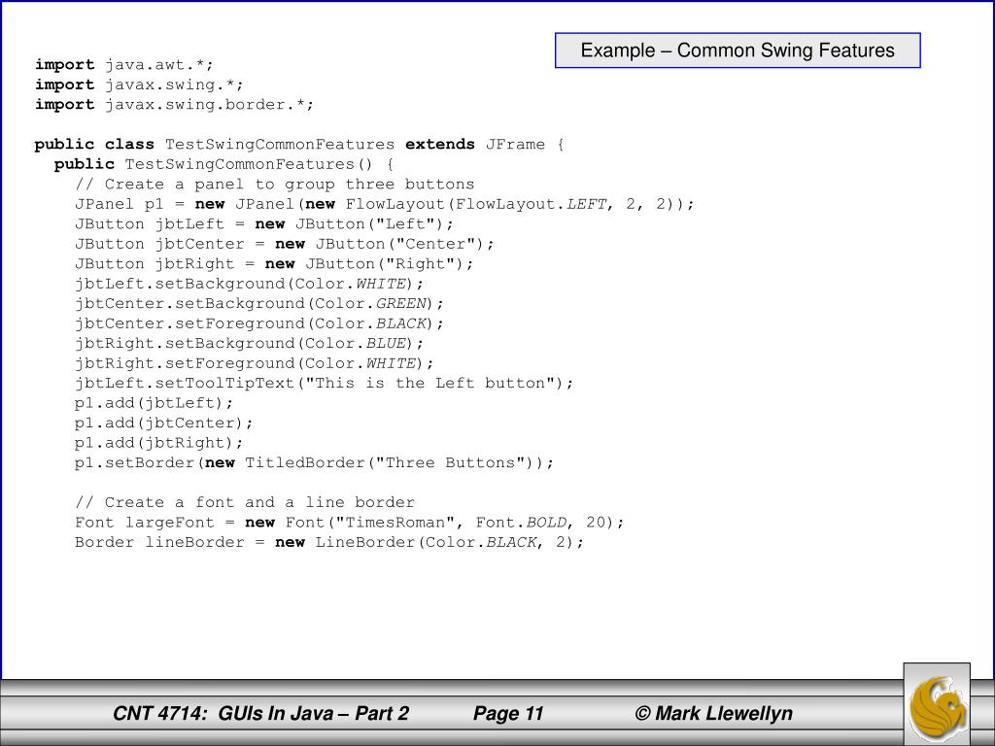Click 'jbtRight.setForeground(Color.WHITE);' line
Screen dimensions: 995x746
[x=255, y=363]
